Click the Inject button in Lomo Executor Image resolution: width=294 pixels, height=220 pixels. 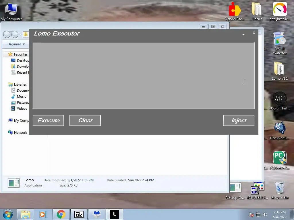tap(239, 121)
